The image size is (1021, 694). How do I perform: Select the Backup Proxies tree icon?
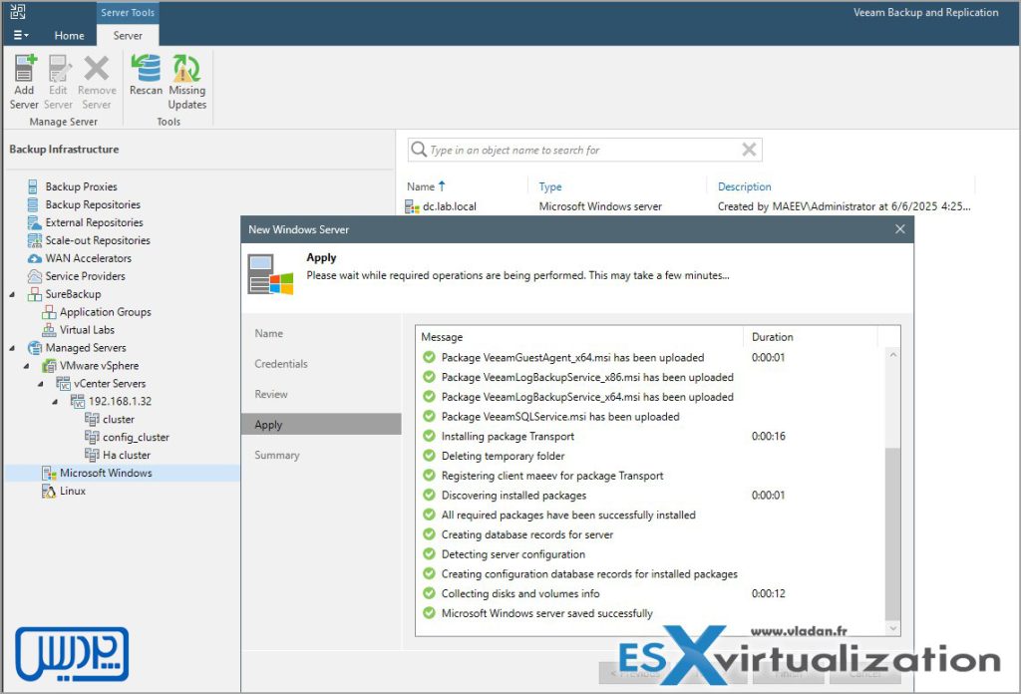[x=34, y=186]
